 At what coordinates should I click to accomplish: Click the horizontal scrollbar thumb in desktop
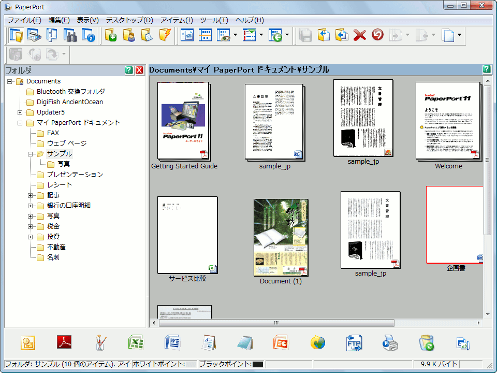276,323
